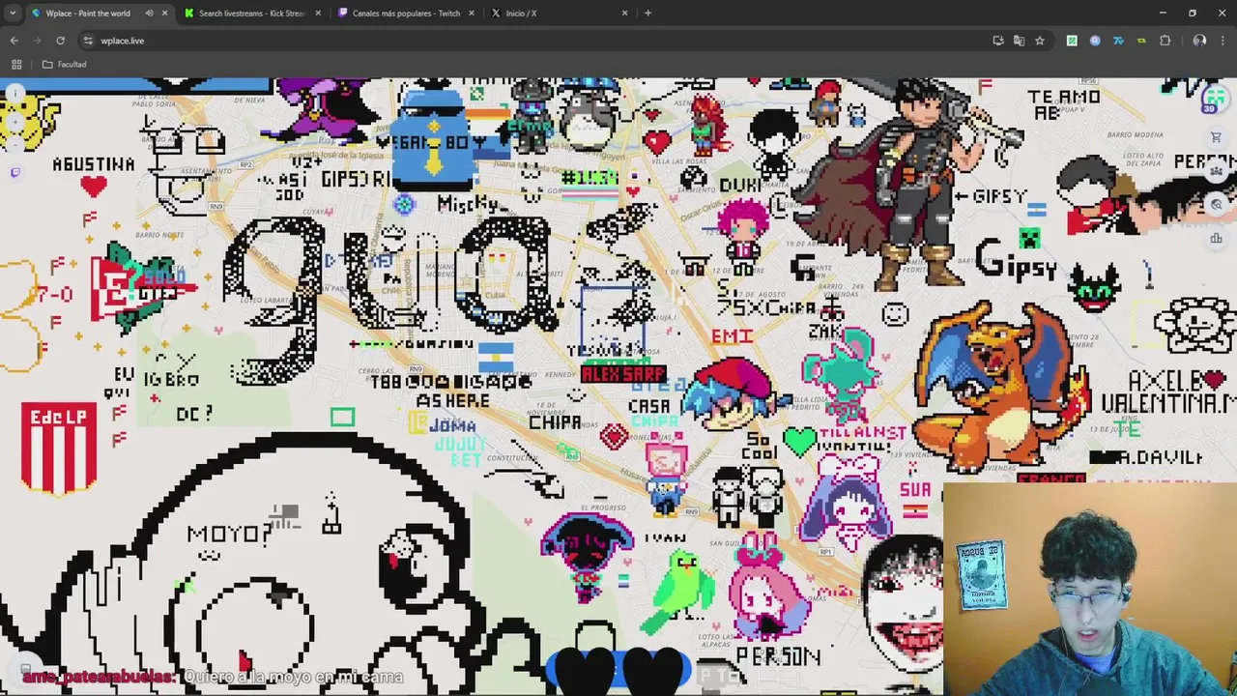The width and height of the screenshot is (1237, 696).
Task: Expand the tab search dropdown
Action: coord(12,14)
